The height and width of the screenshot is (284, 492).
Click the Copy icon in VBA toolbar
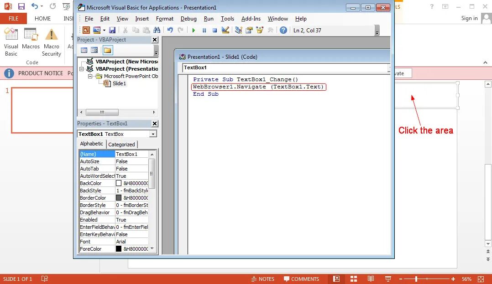tap(136, 30)
